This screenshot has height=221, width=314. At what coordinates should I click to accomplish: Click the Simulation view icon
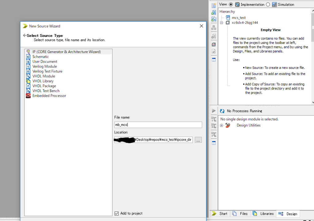274,4
